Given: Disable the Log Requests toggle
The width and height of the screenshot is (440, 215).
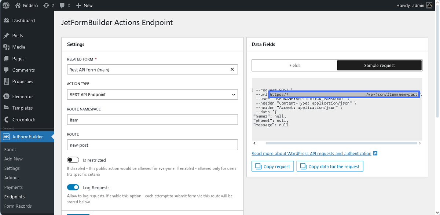Looking at the screenshot, I should [73, 187].
